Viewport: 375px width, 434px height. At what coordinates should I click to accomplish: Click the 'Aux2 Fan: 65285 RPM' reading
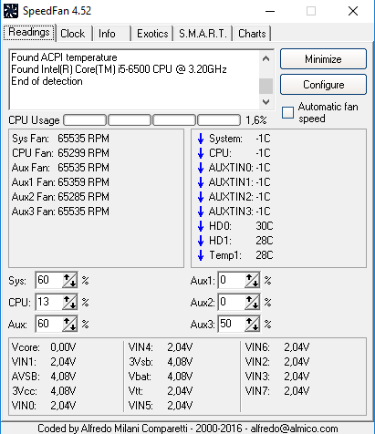click(x=60, y=197)
